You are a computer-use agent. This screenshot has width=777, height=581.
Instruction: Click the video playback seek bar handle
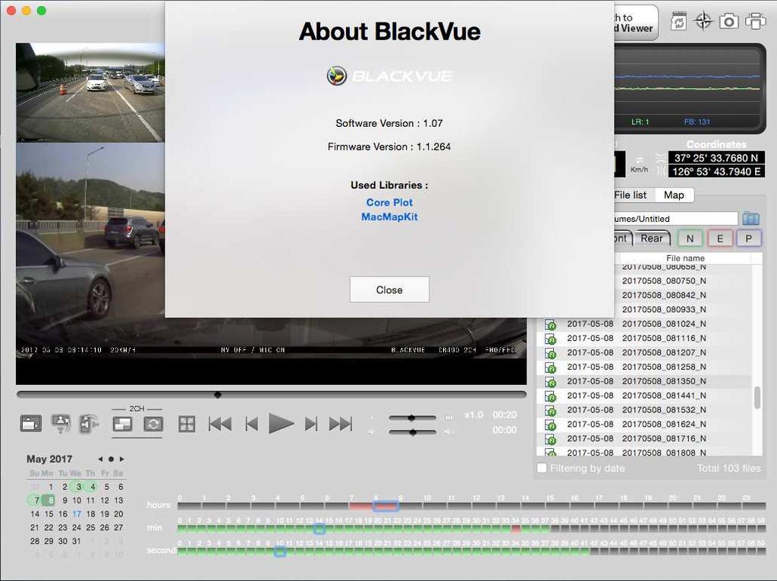click(218, 395)
